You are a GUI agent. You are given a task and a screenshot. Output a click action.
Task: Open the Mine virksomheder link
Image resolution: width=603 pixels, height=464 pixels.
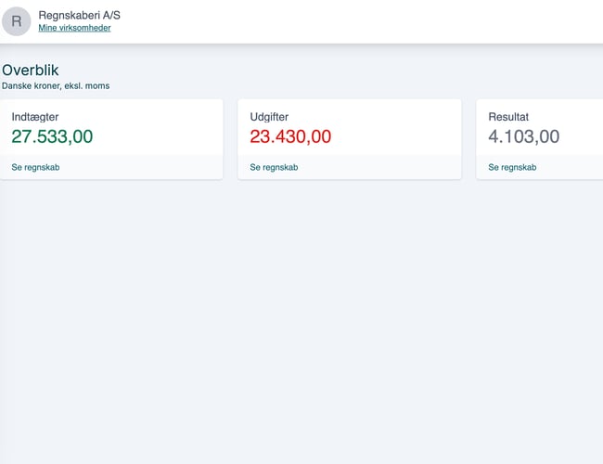pos(74,28)
